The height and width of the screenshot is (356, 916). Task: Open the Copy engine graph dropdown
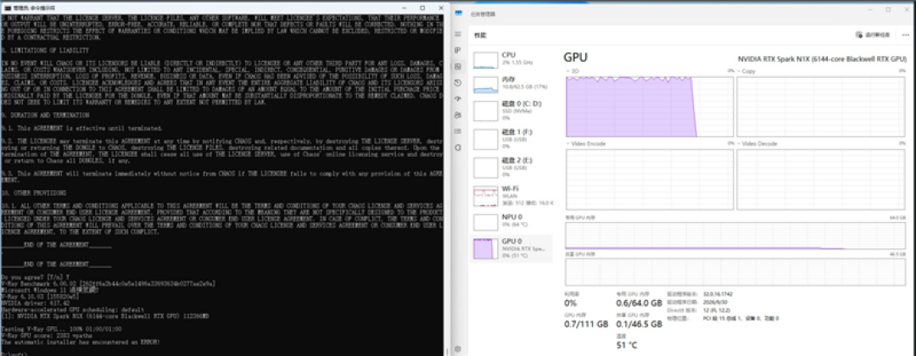(746, 70)
